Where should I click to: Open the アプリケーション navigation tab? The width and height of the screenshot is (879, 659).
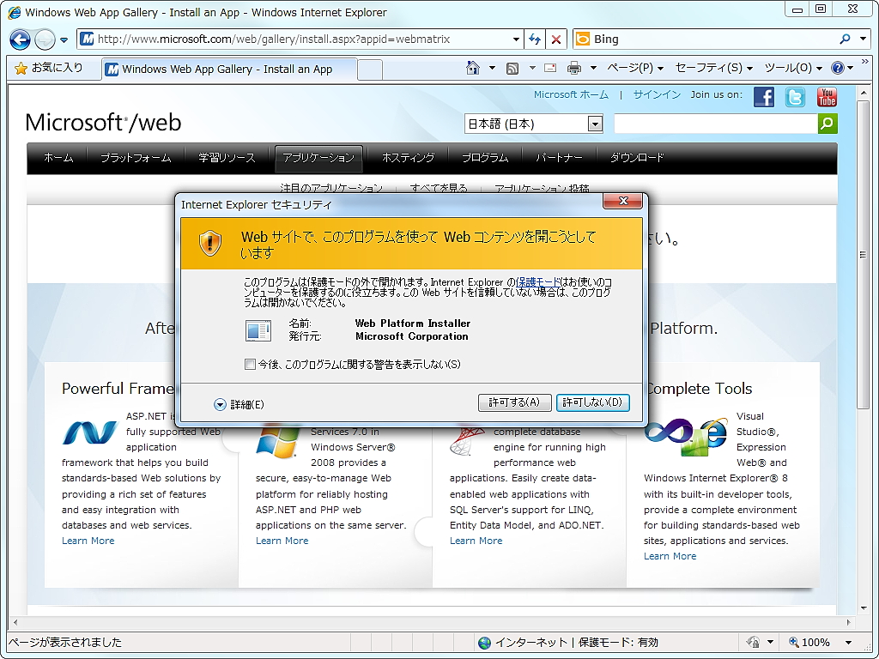click(x=318, y=158)
